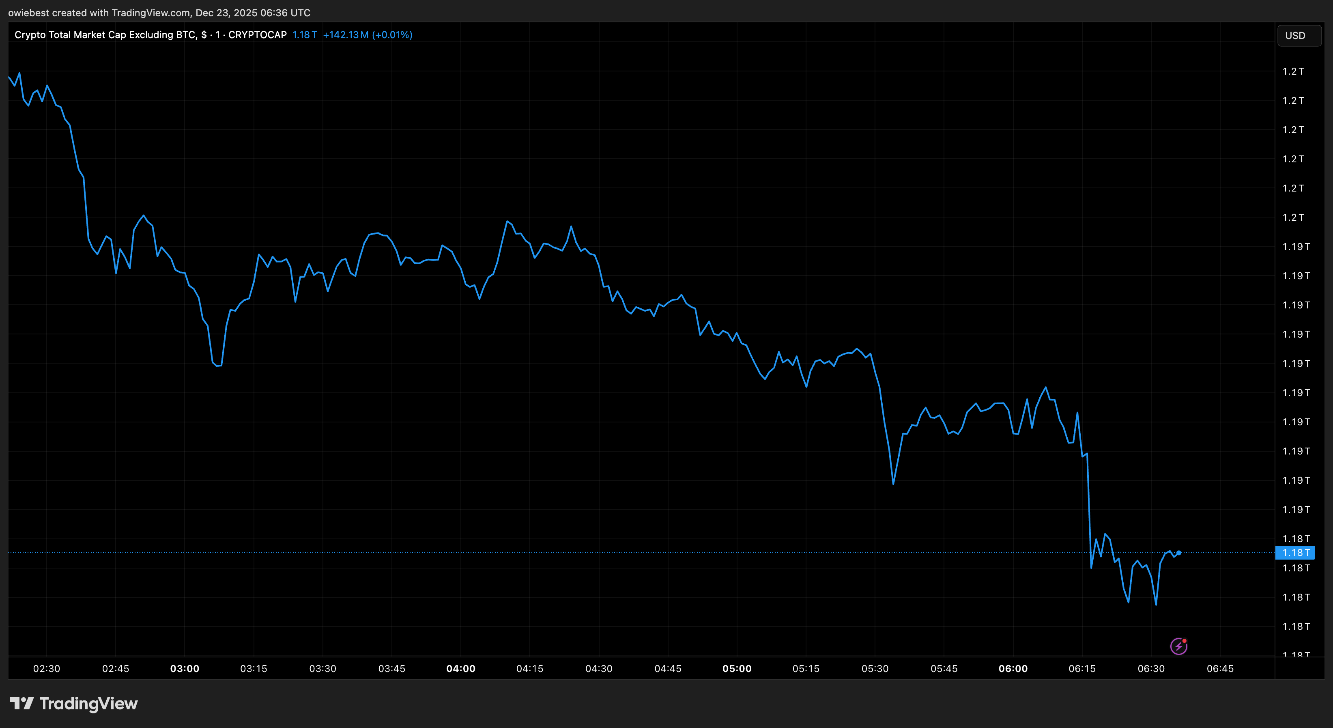
Task: Click the CRYPTOCAP exchange label in the legend
Action: coord(258,34)
